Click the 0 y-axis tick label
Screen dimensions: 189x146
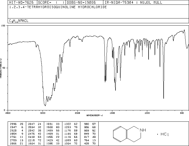(x=4, y=110)
